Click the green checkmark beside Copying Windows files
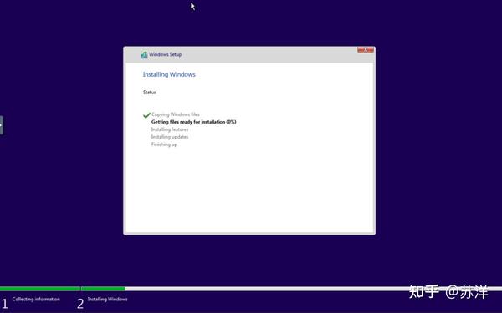 (146, 115)
